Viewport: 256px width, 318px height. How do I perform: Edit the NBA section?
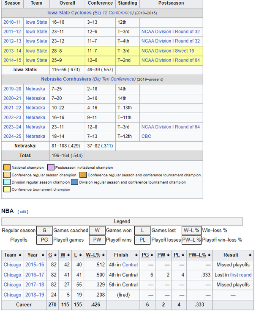pyautogui.click(x=22, y=211)
